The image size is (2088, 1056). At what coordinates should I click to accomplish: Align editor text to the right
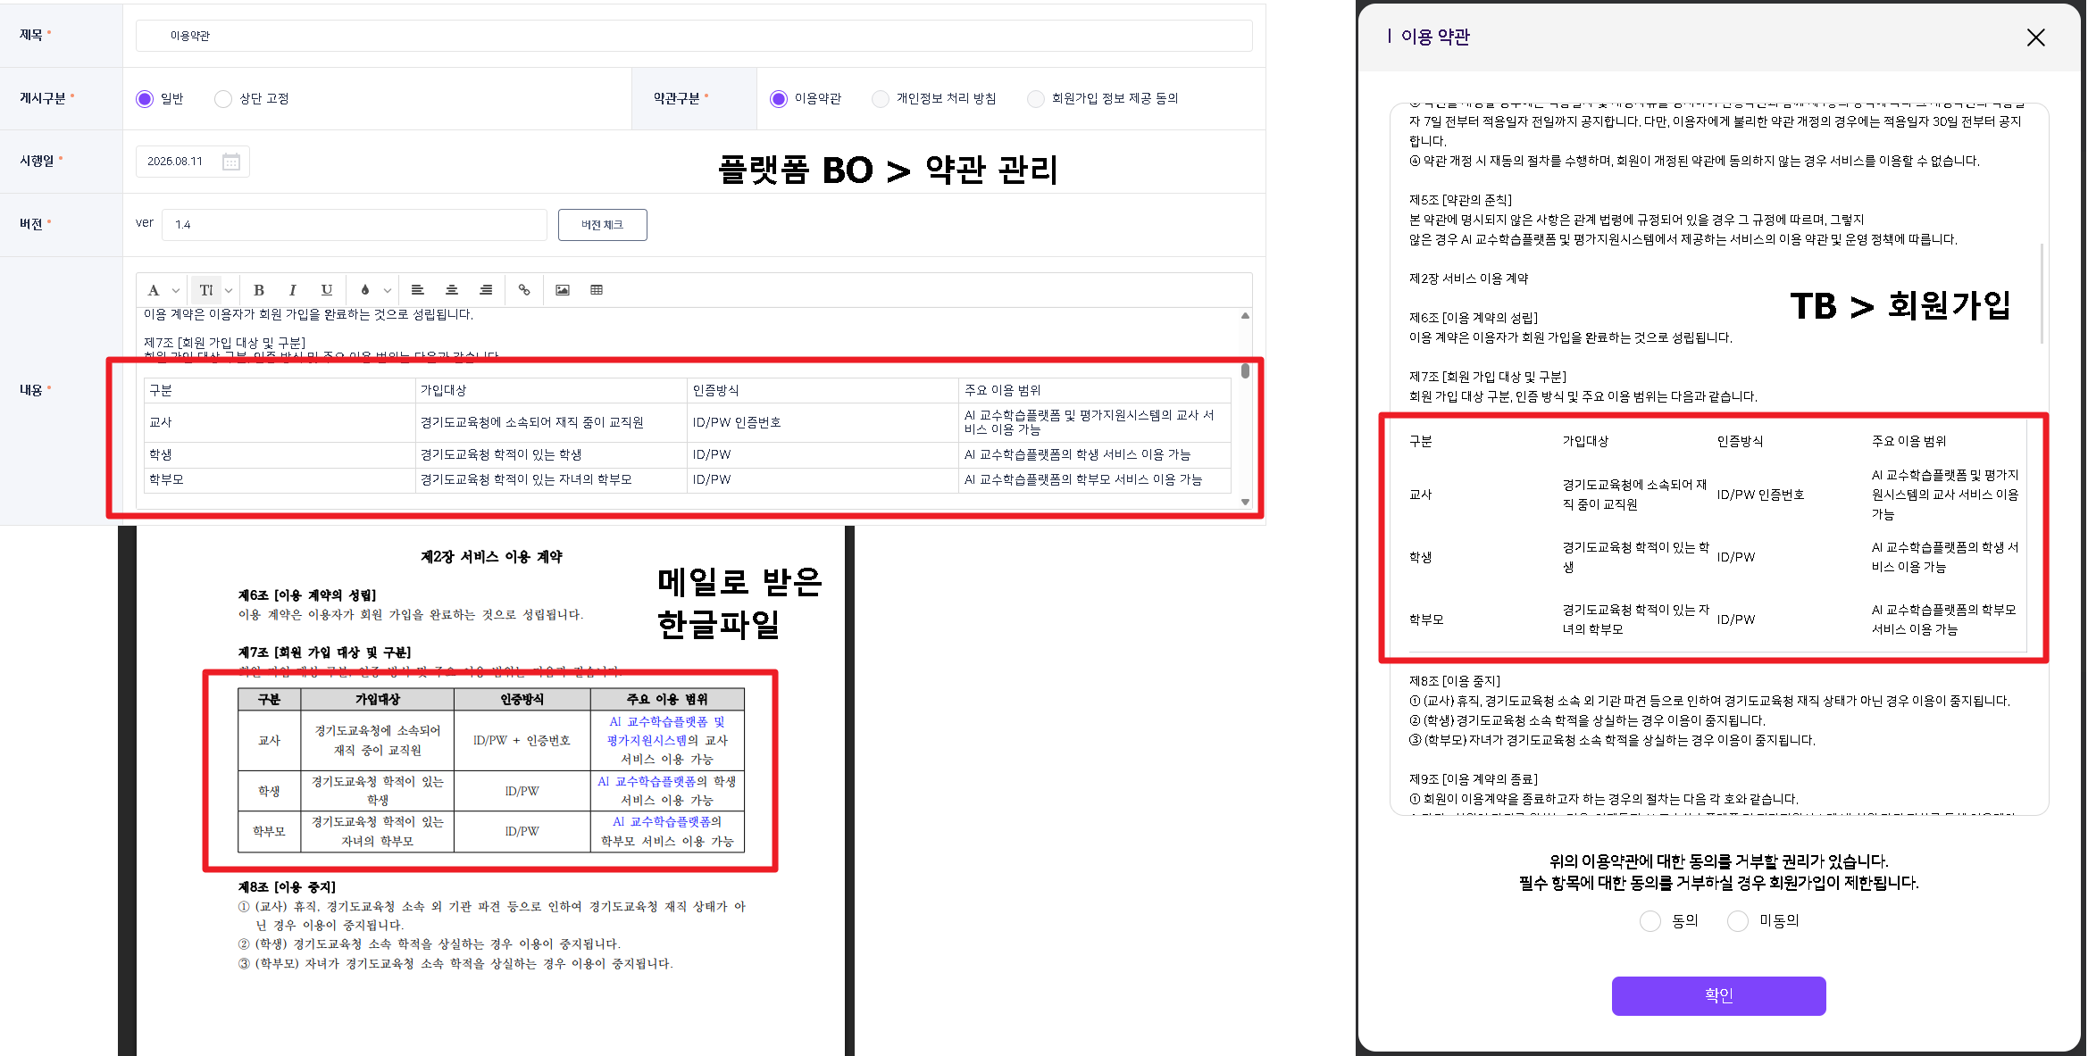click(x=486, y=290)
